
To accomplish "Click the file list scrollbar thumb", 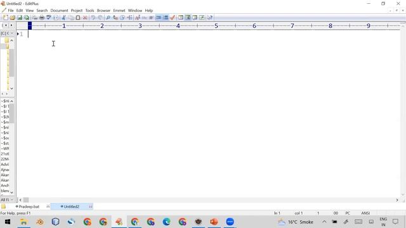I will tap(11, 113).
